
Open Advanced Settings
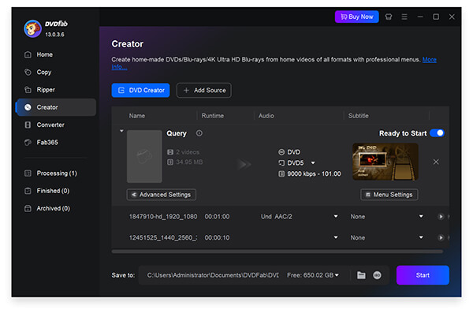[x=162, y=195]
